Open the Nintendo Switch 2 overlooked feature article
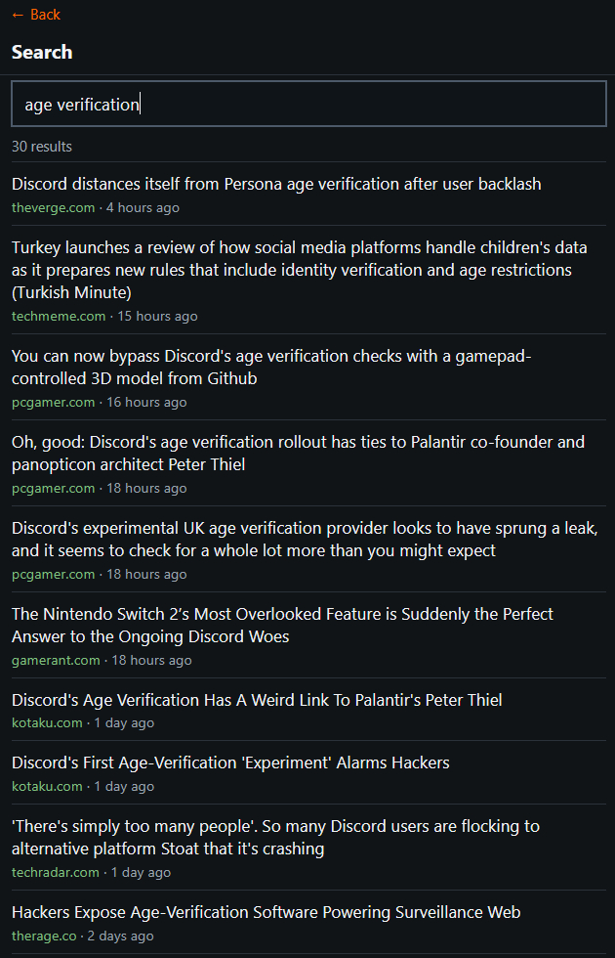The image size is (615, 958). (x=282, y=625)
